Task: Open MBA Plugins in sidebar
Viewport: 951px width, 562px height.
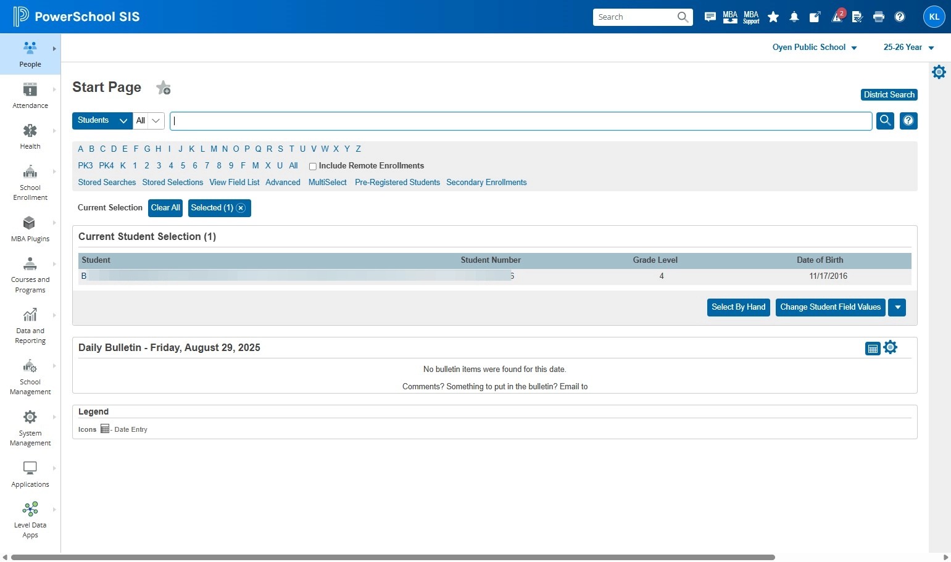Action: click(x=30, y=229)
